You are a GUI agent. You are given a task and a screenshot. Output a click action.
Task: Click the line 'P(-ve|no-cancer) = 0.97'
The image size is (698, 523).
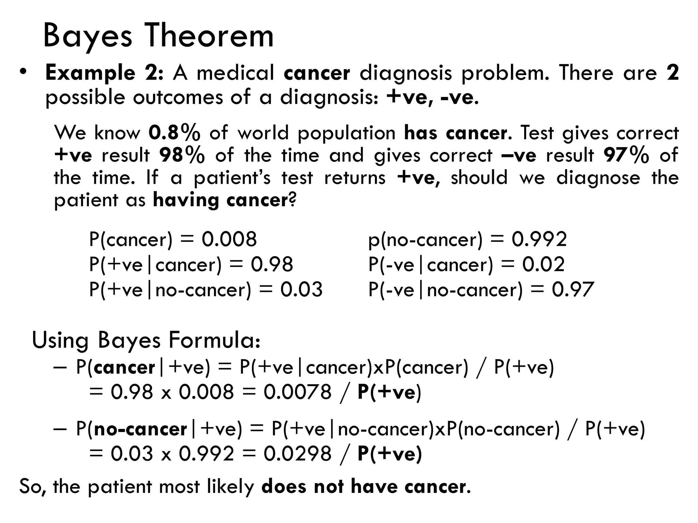click(x=481, y=289)
